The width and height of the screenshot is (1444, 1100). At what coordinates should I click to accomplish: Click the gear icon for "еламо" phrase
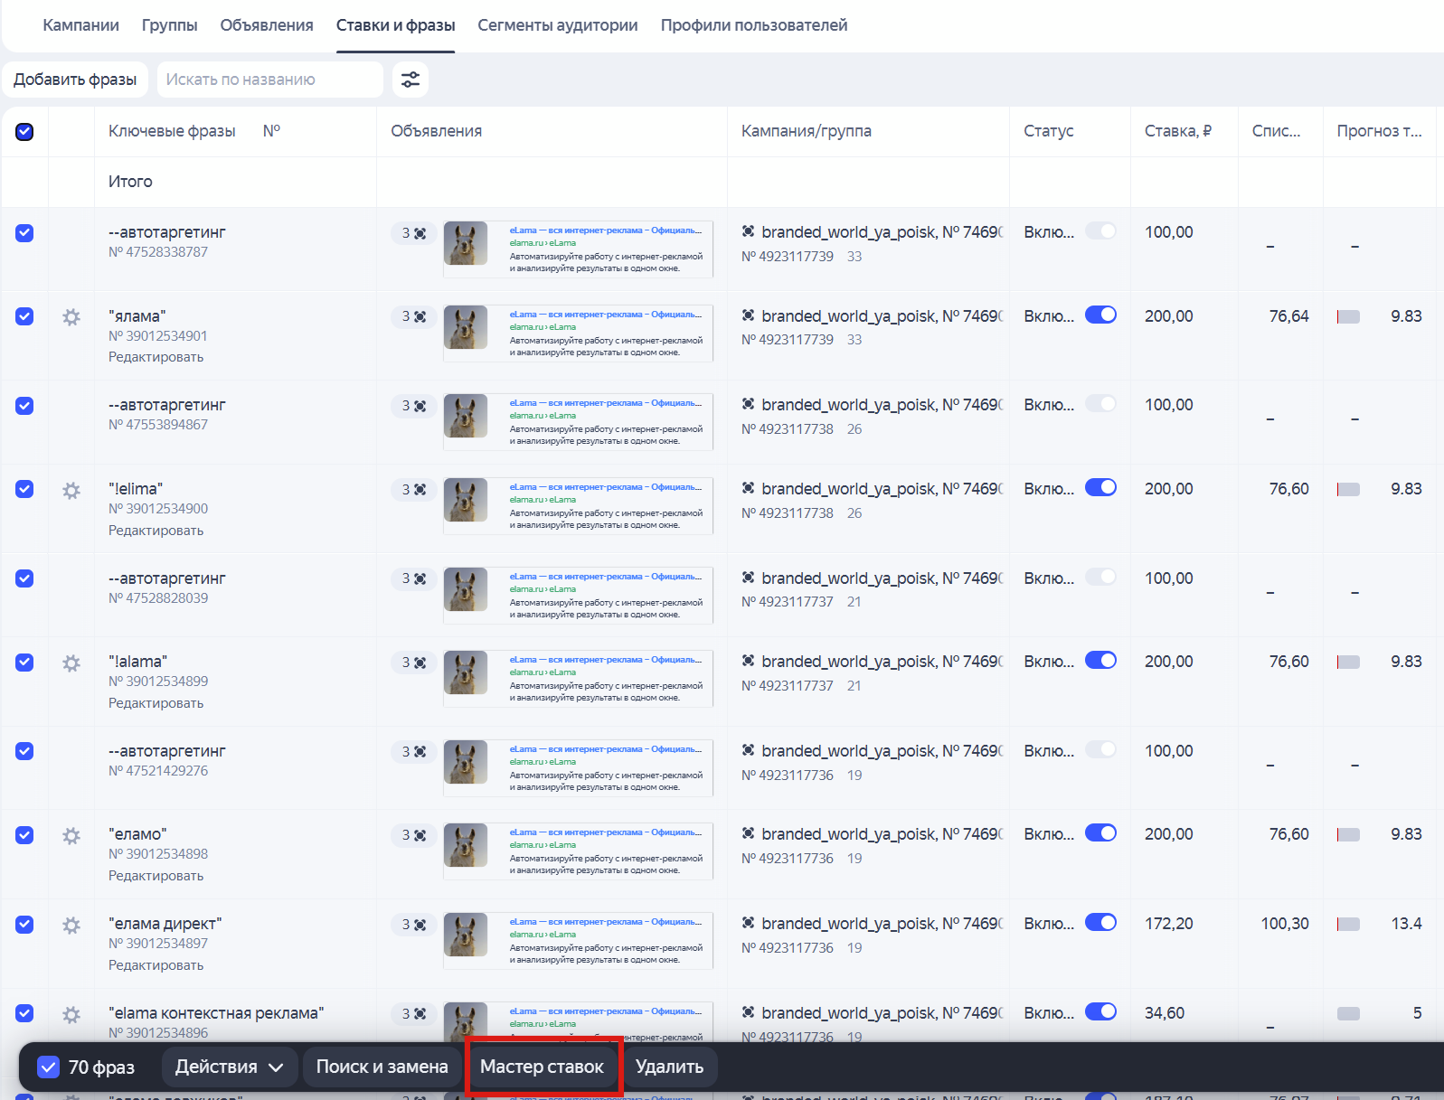tap(71, 835)
